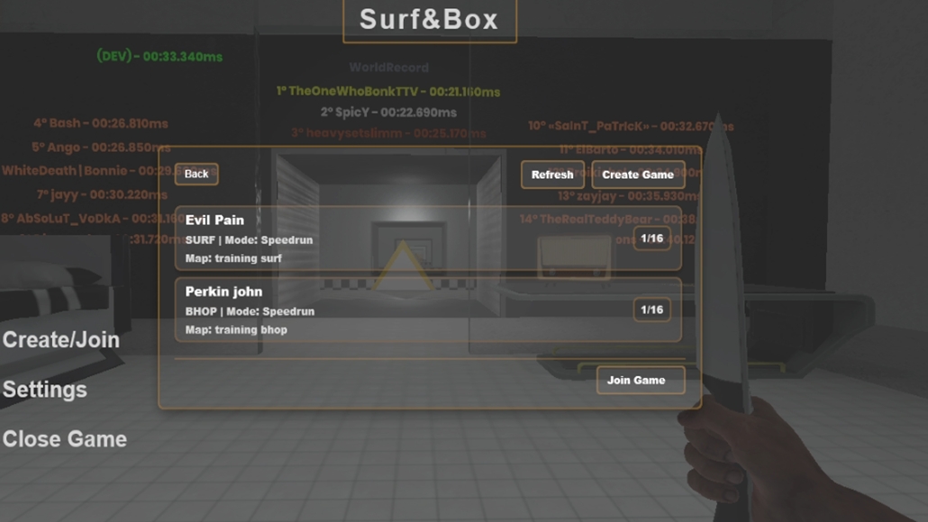
Task: Refresh the server list
Action: [x=552, y=175]
